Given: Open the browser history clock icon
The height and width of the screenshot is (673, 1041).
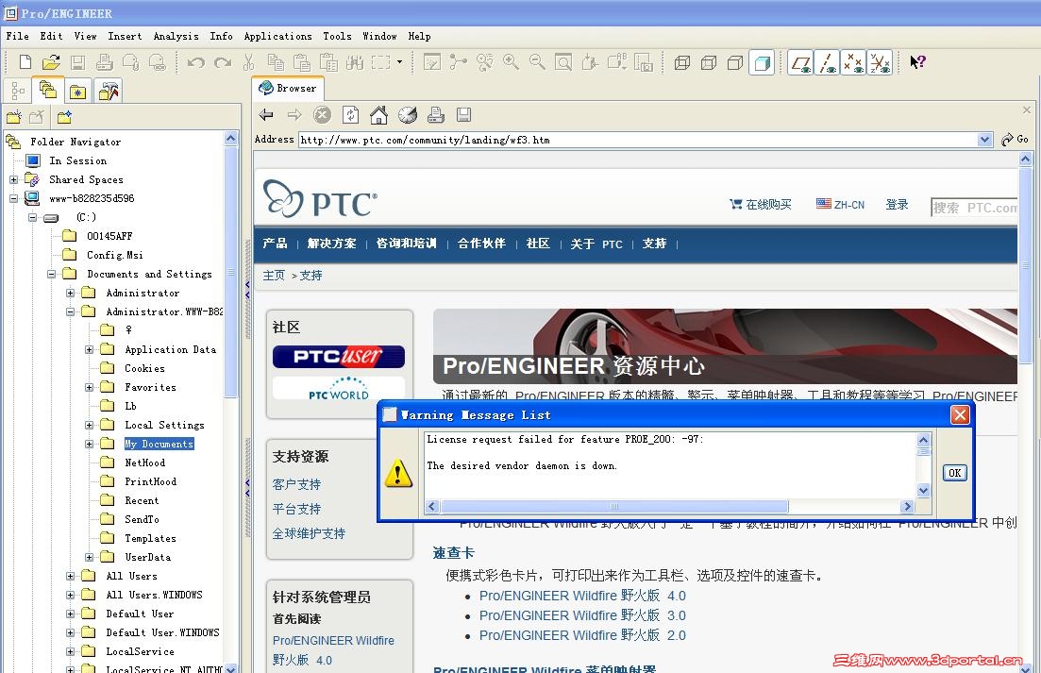Looking at the screenshot, I should click(x=407, y=115).
